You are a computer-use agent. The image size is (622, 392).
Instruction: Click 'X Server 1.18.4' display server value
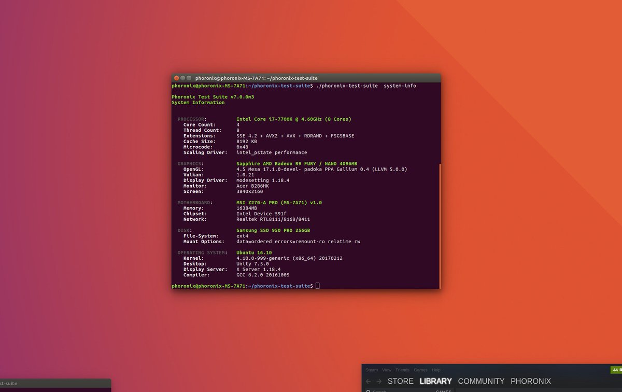[x=258, y=269]
